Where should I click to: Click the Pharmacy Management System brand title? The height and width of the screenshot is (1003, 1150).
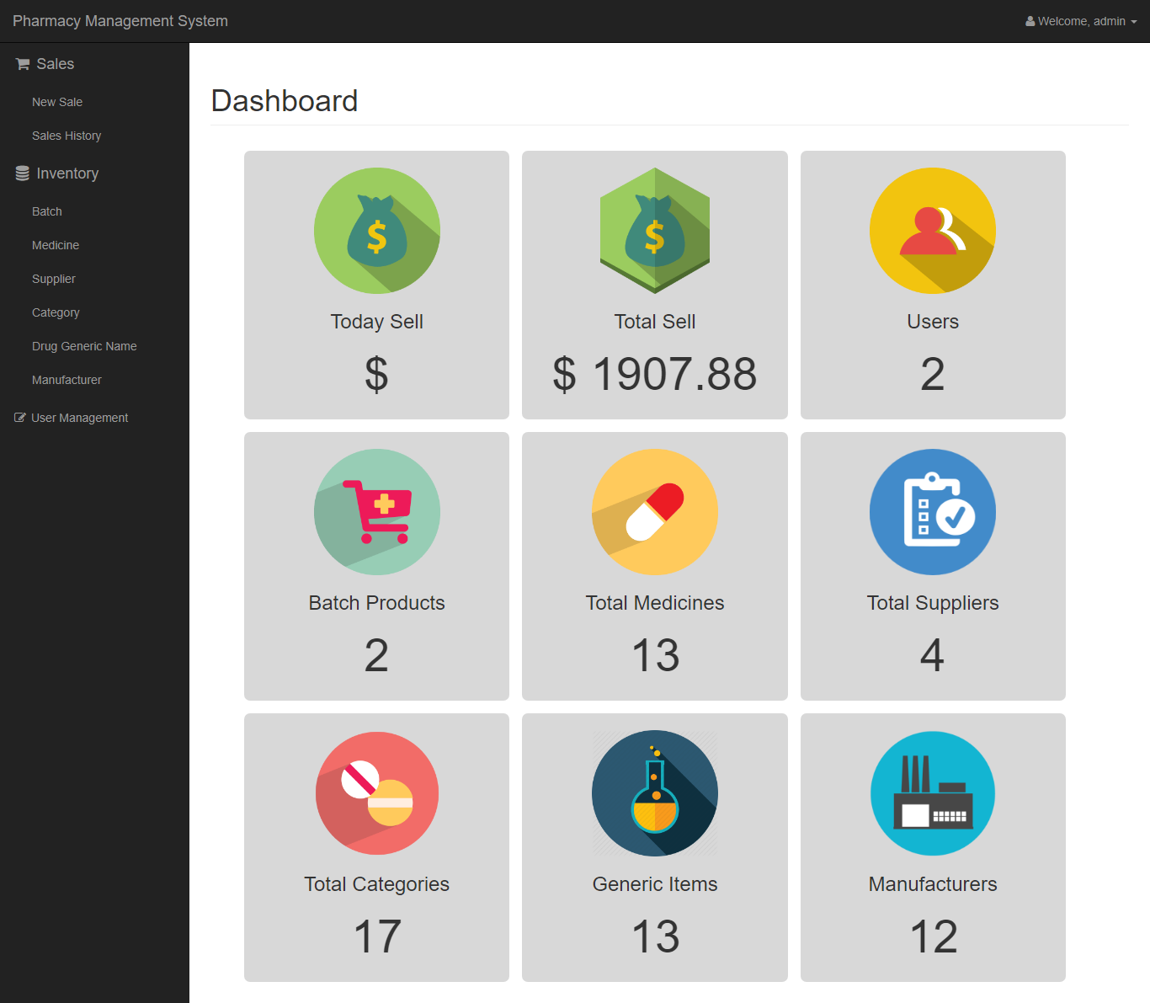120,21
